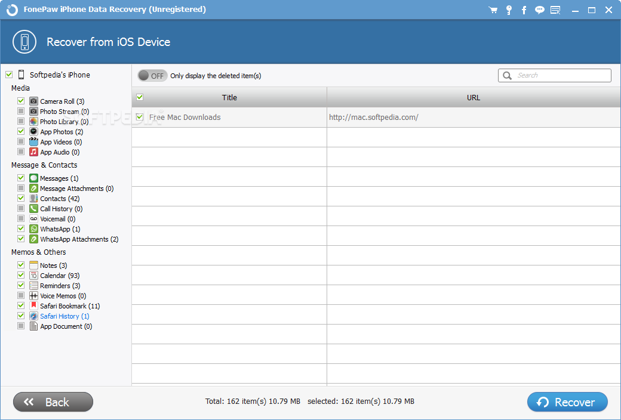
Task: Click the Reminders list icon
Action: click(33, 285)
